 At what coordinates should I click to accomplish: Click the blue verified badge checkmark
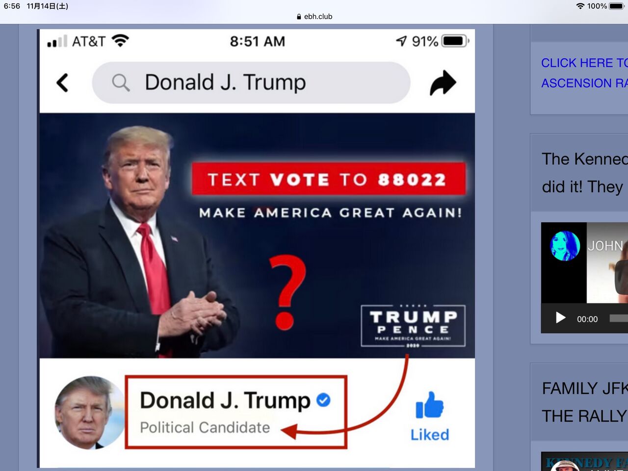[x=323, y=400]
